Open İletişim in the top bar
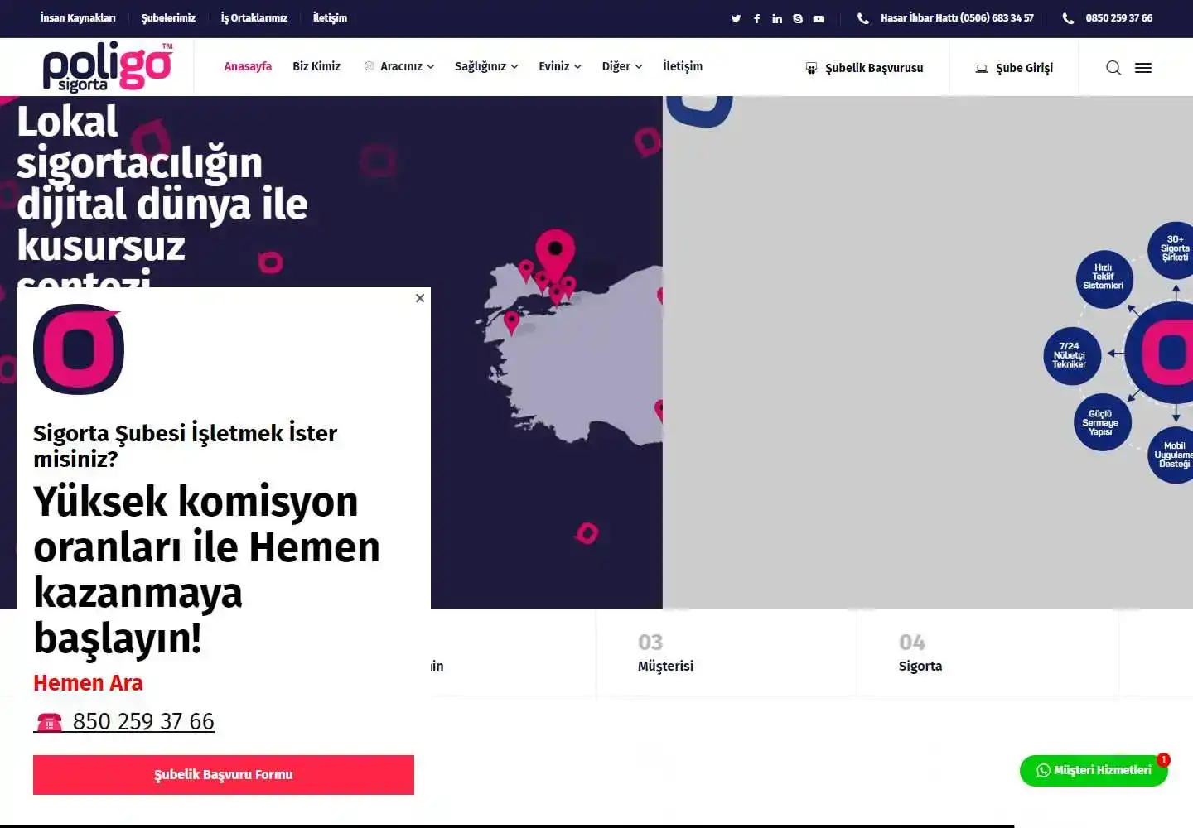1193x828 pixels. 330,17
